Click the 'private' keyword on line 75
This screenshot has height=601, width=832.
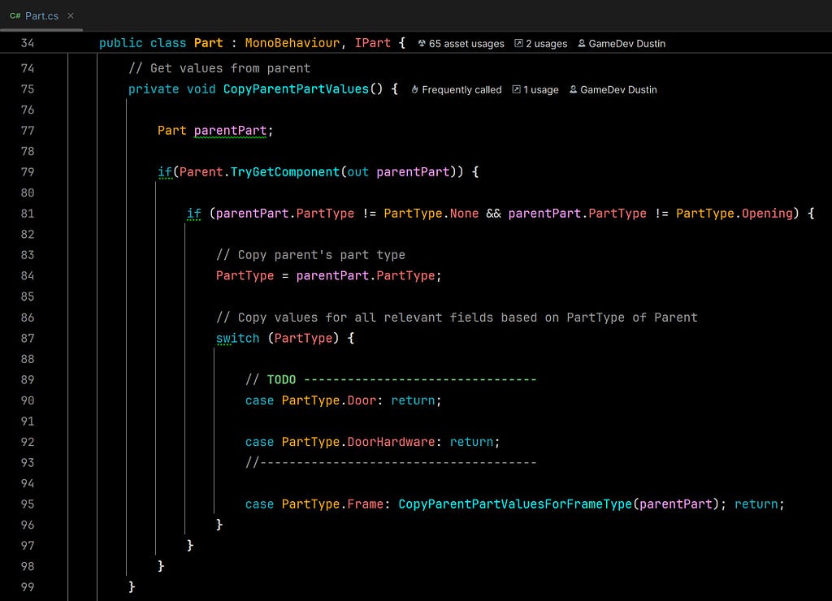click(x=154, y=89)
